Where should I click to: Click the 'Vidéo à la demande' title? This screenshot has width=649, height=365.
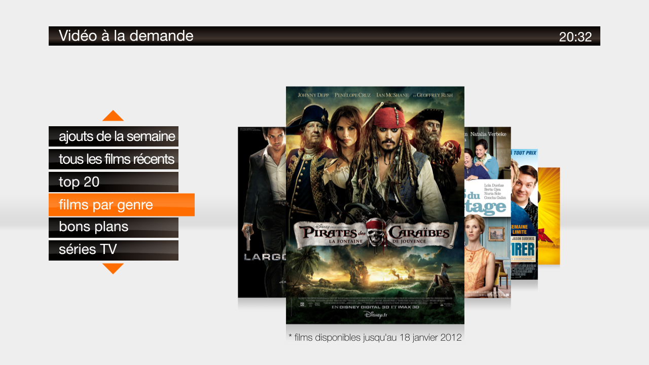pyautogui.click(x=126, y=36)
